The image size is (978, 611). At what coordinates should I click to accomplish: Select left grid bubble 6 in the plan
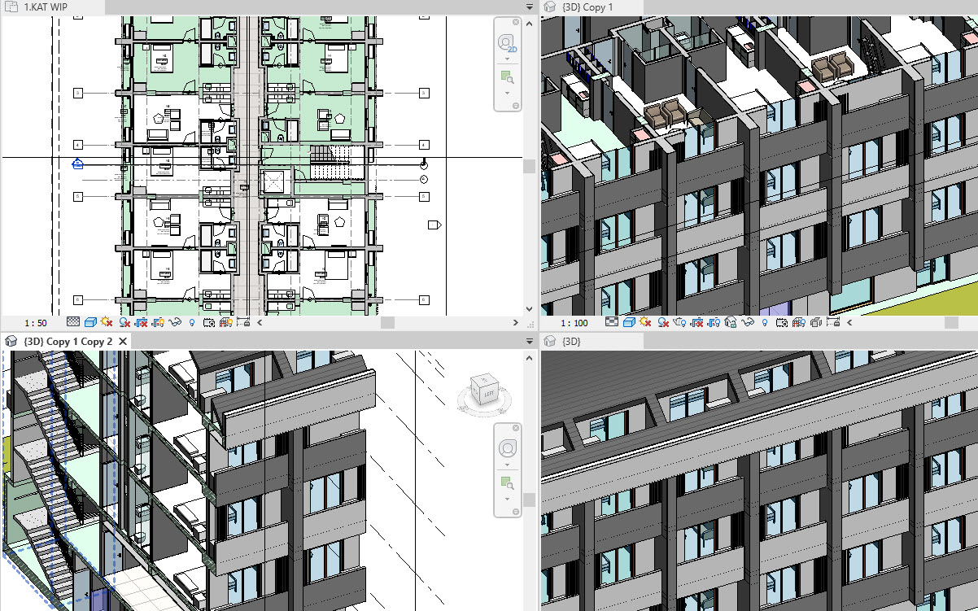(78, 299)
